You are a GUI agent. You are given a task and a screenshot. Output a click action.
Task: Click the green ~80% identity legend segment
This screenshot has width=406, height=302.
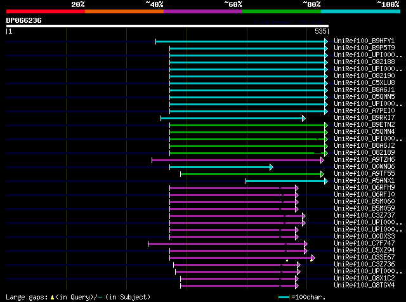click(x=282, y=11)
